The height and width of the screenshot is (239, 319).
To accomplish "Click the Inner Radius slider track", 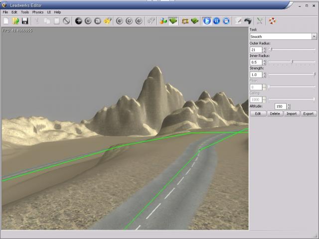I will [292, 62].
